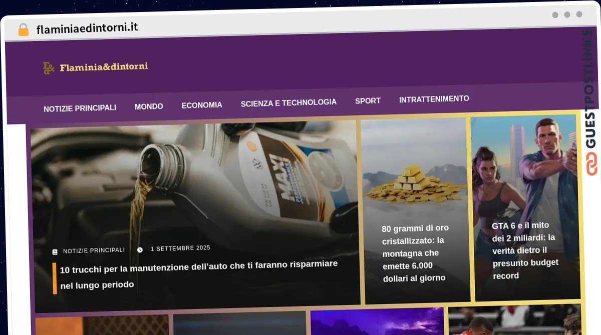The image size is (601, 335).
Task: Go to the Economia section
Action: (x=202, y=105)
